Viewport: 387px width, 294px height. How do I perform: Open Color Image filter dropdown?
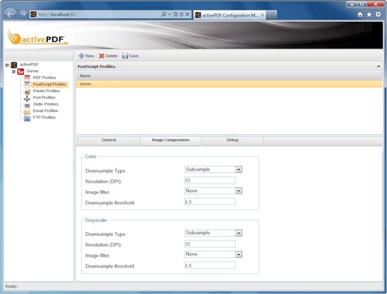point(239,191)
